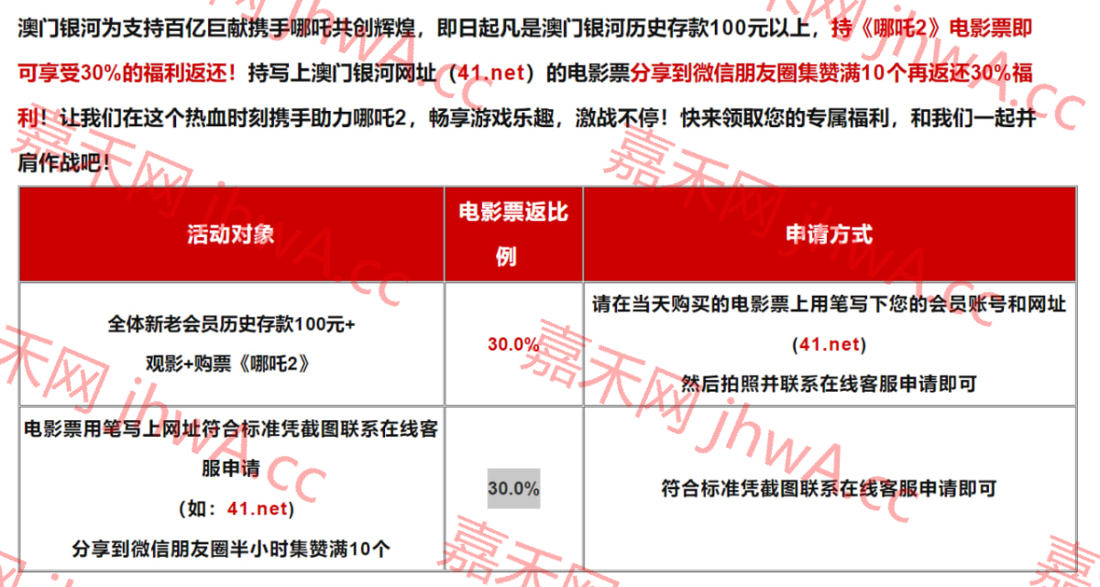Click the line 分享到微信朋友圈半小时集赞满10个
This screenshot has width=1100, height=587.
231,549
